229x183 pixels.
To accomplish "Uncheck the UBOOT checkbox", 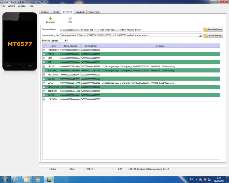I will click(x=44, y=66).
